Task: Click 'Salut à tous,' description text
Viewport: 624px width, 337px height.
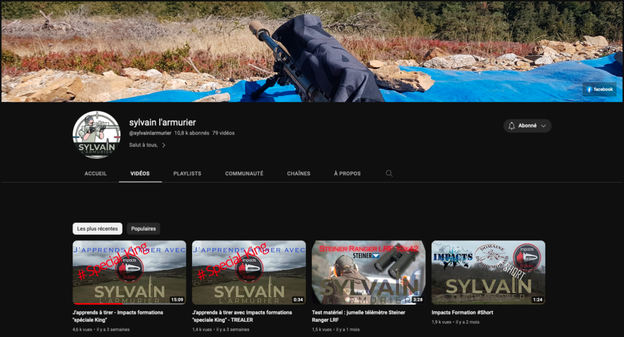Action: click(143, 145)
